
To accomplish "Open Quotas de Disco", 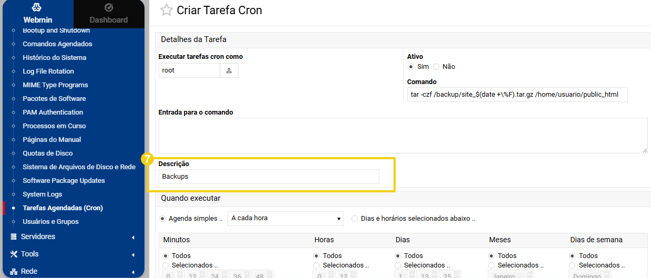I will point(48,153).
